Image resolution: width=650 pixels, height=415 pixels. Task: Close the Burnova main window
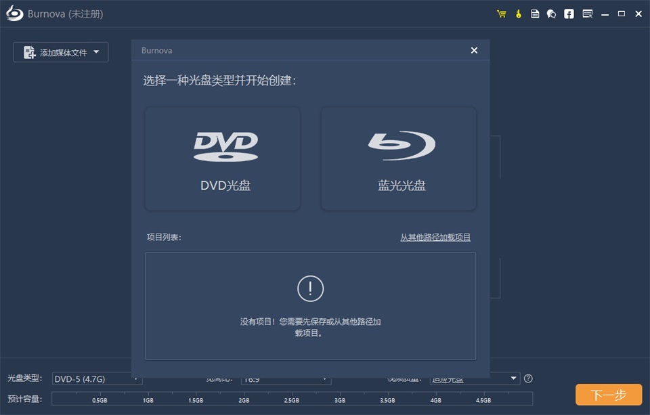tap(638, 14)
